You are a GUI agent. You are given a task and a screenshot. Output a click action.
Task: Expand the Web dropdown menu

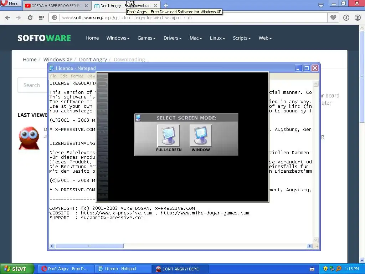click(x=265, y=38)
